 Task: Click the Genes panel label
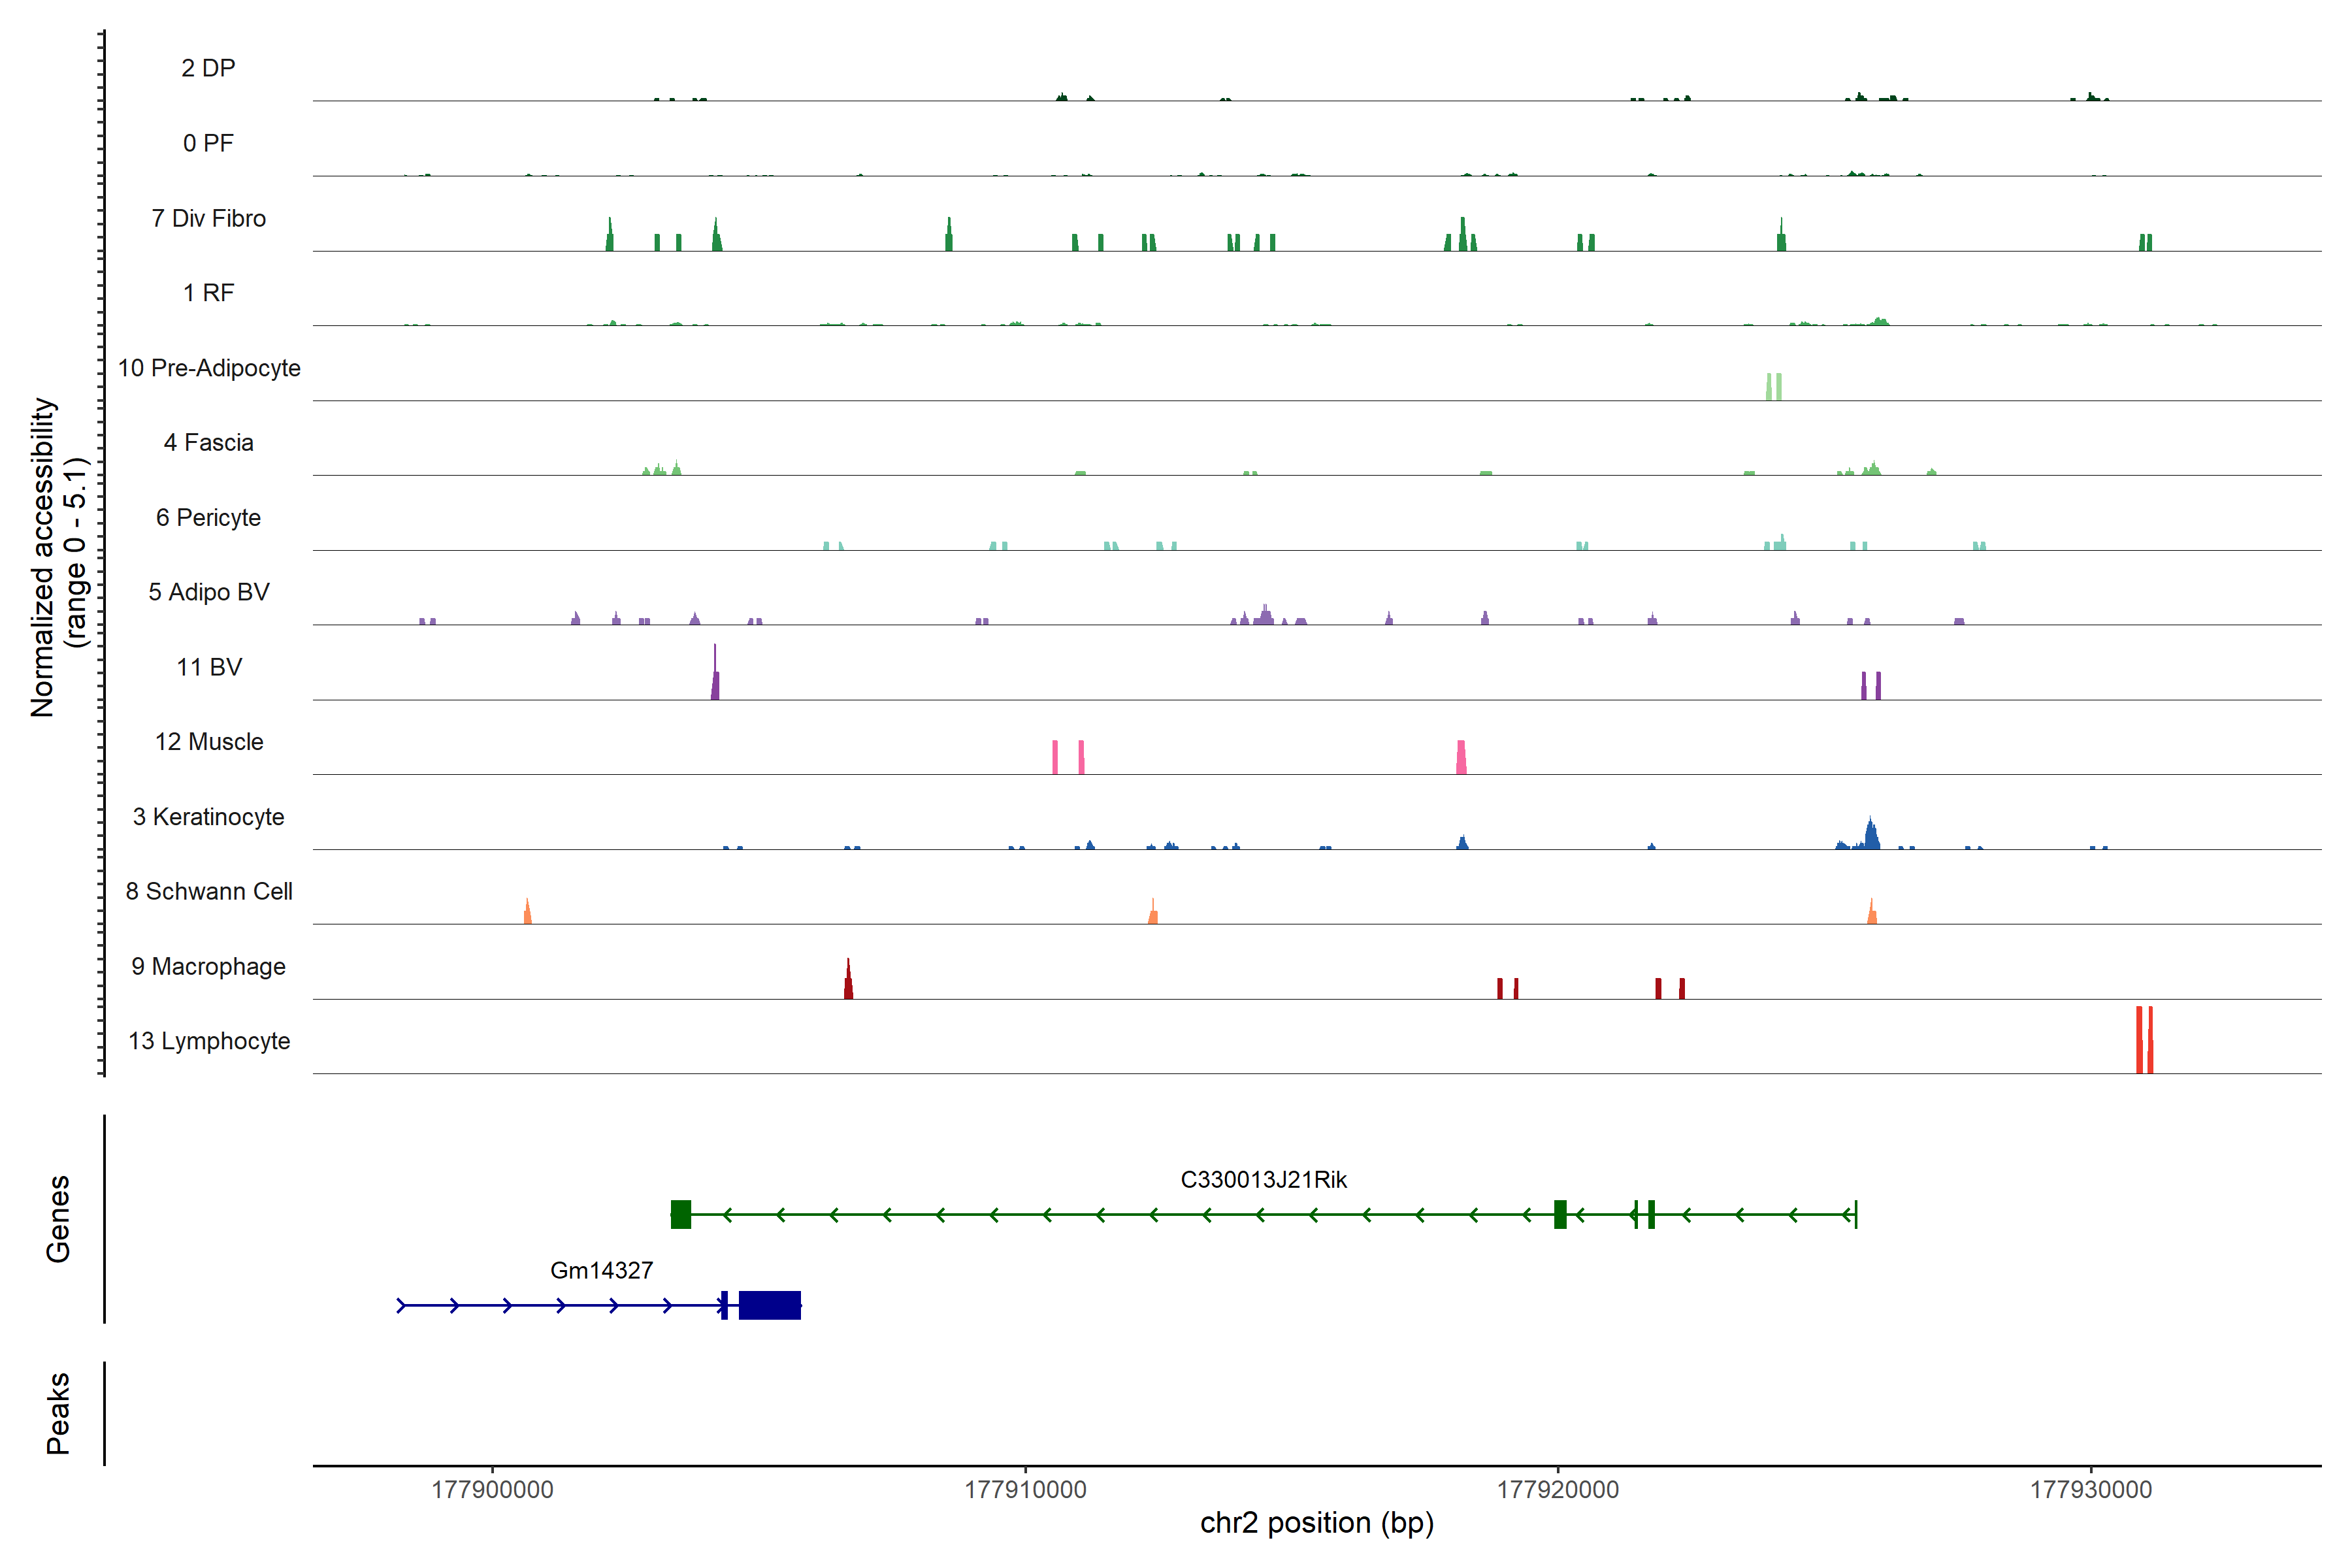58,1219
